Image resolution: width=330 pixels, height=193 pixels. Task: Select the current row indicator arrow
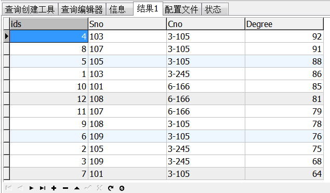(x=7, y=36)
